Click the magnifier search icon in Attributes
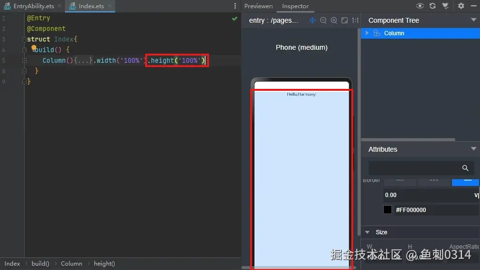This screenshot has width=480, height=270. coord(465,168)
